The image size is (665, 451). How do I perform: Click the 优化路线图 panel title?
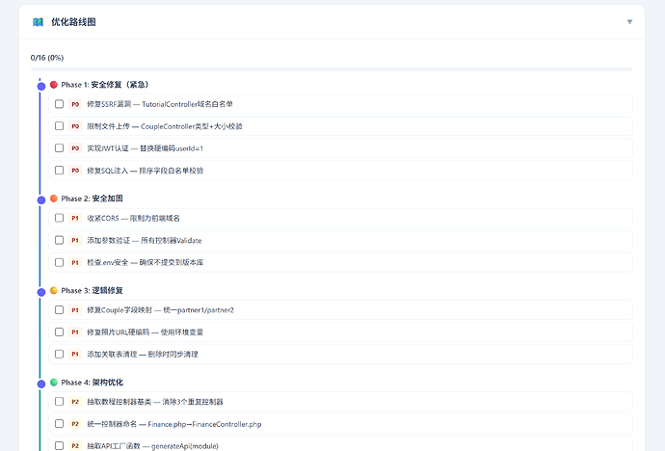tap(73, 22)
